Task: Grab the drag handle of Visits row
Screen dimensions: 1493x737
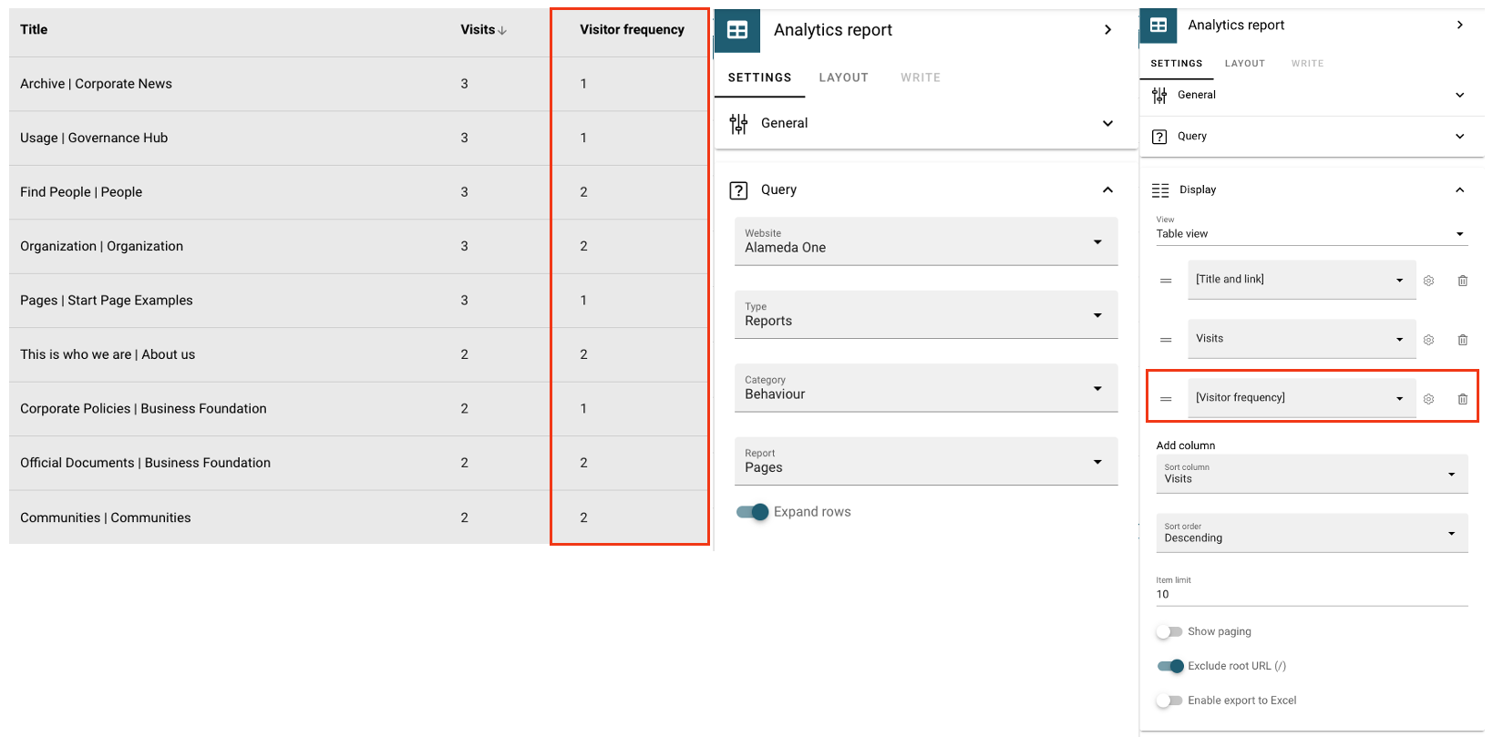Action: pyautogui.click(x=1166, y=340)
